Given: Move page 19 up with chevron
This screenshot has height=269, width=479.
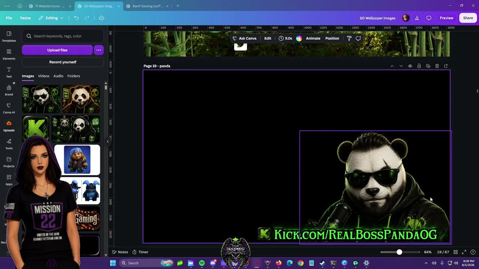Looking at the screenshot, I should click(x=392, y=66).
